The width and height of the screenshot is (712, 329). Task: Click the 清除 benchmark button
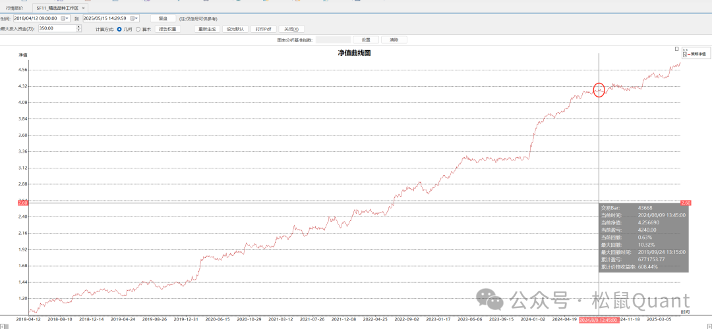point(394,39)
